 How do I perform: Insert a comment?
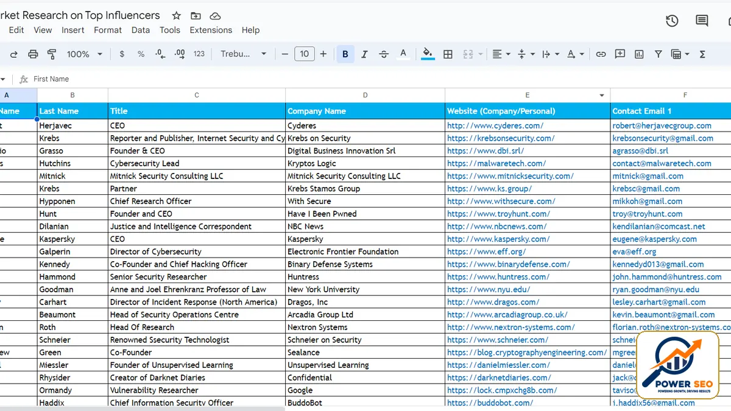620,54
